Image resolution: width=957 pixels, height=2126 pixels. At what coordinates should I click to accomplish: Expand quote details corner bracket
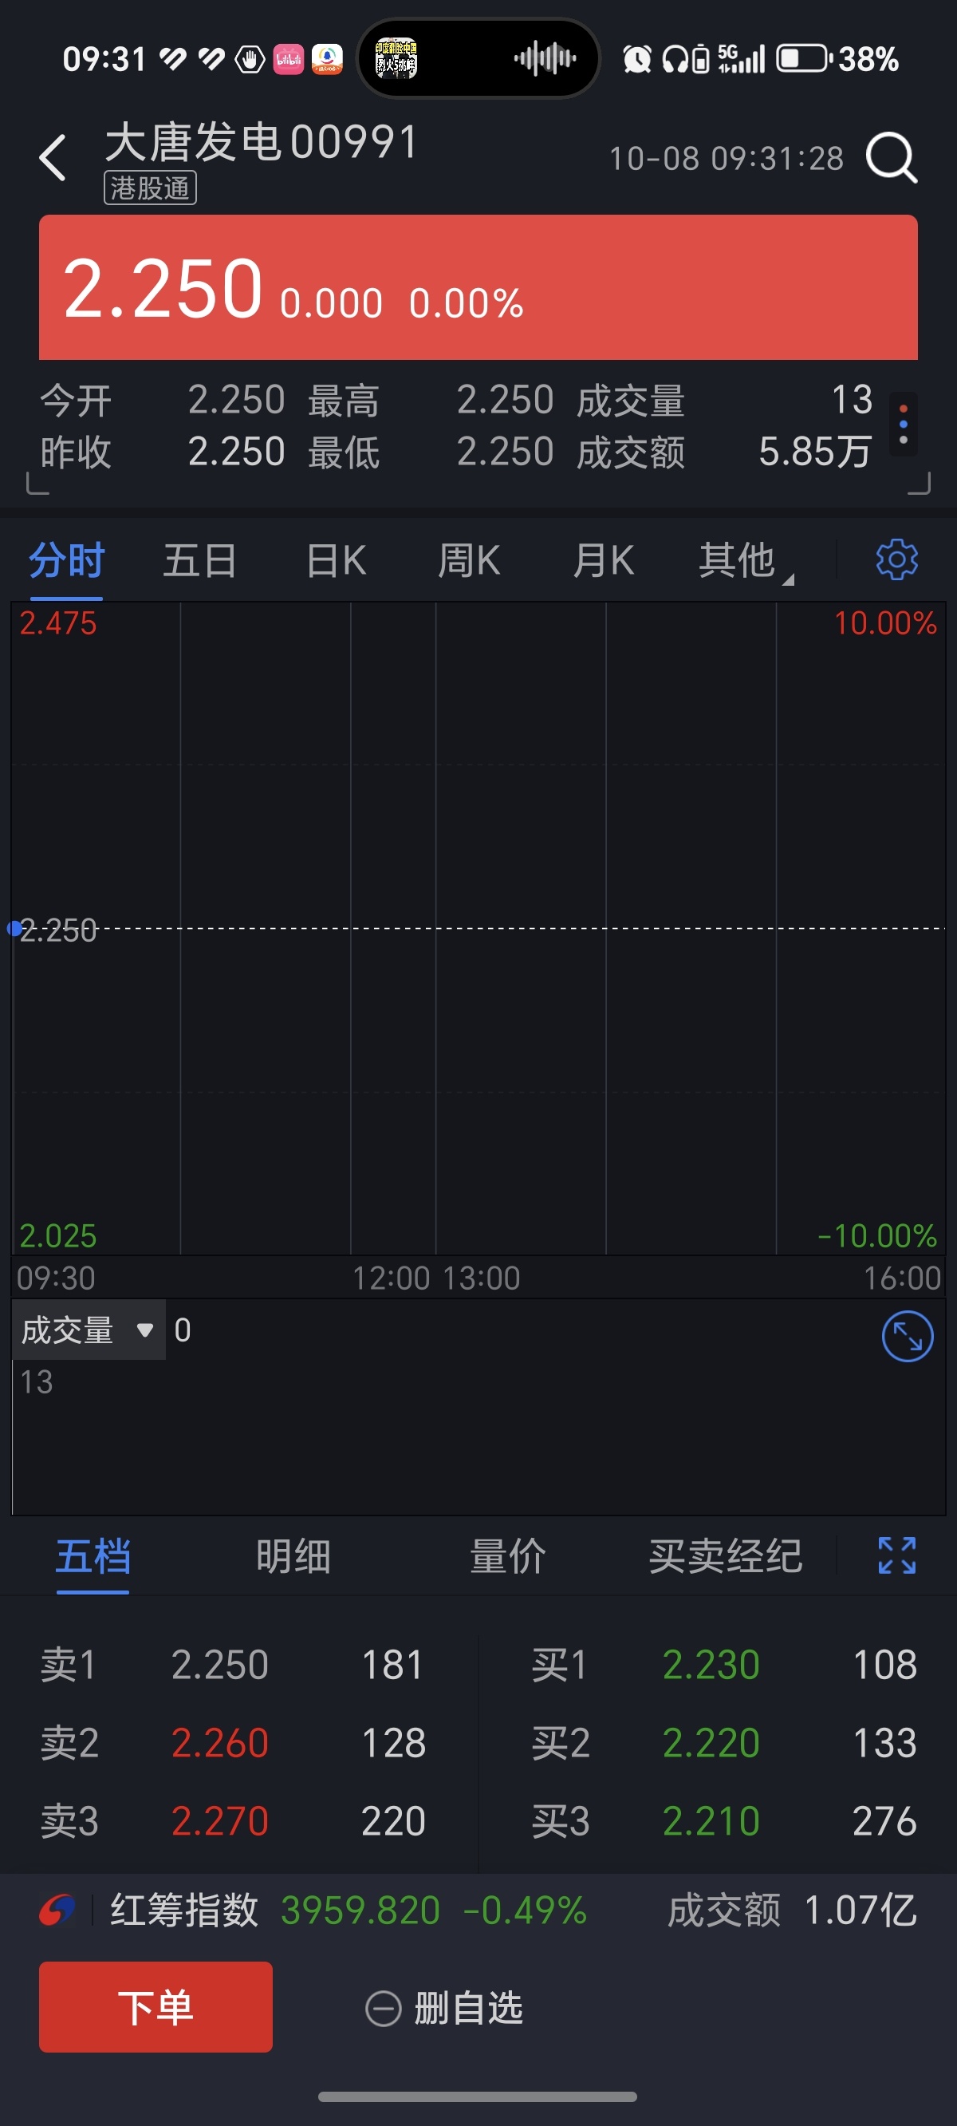(919, 484)
